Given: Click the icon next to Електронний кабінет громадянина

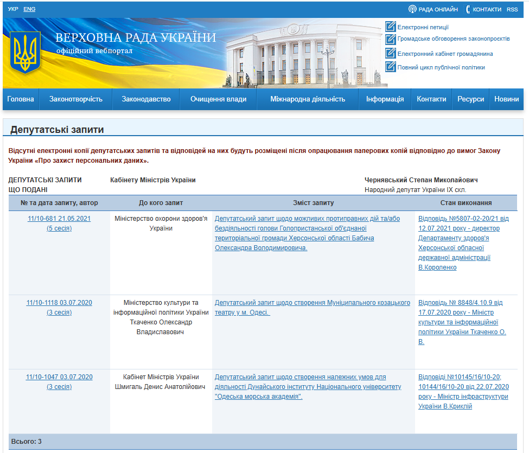Looking at the screenshot, I should tap(390, 53).
